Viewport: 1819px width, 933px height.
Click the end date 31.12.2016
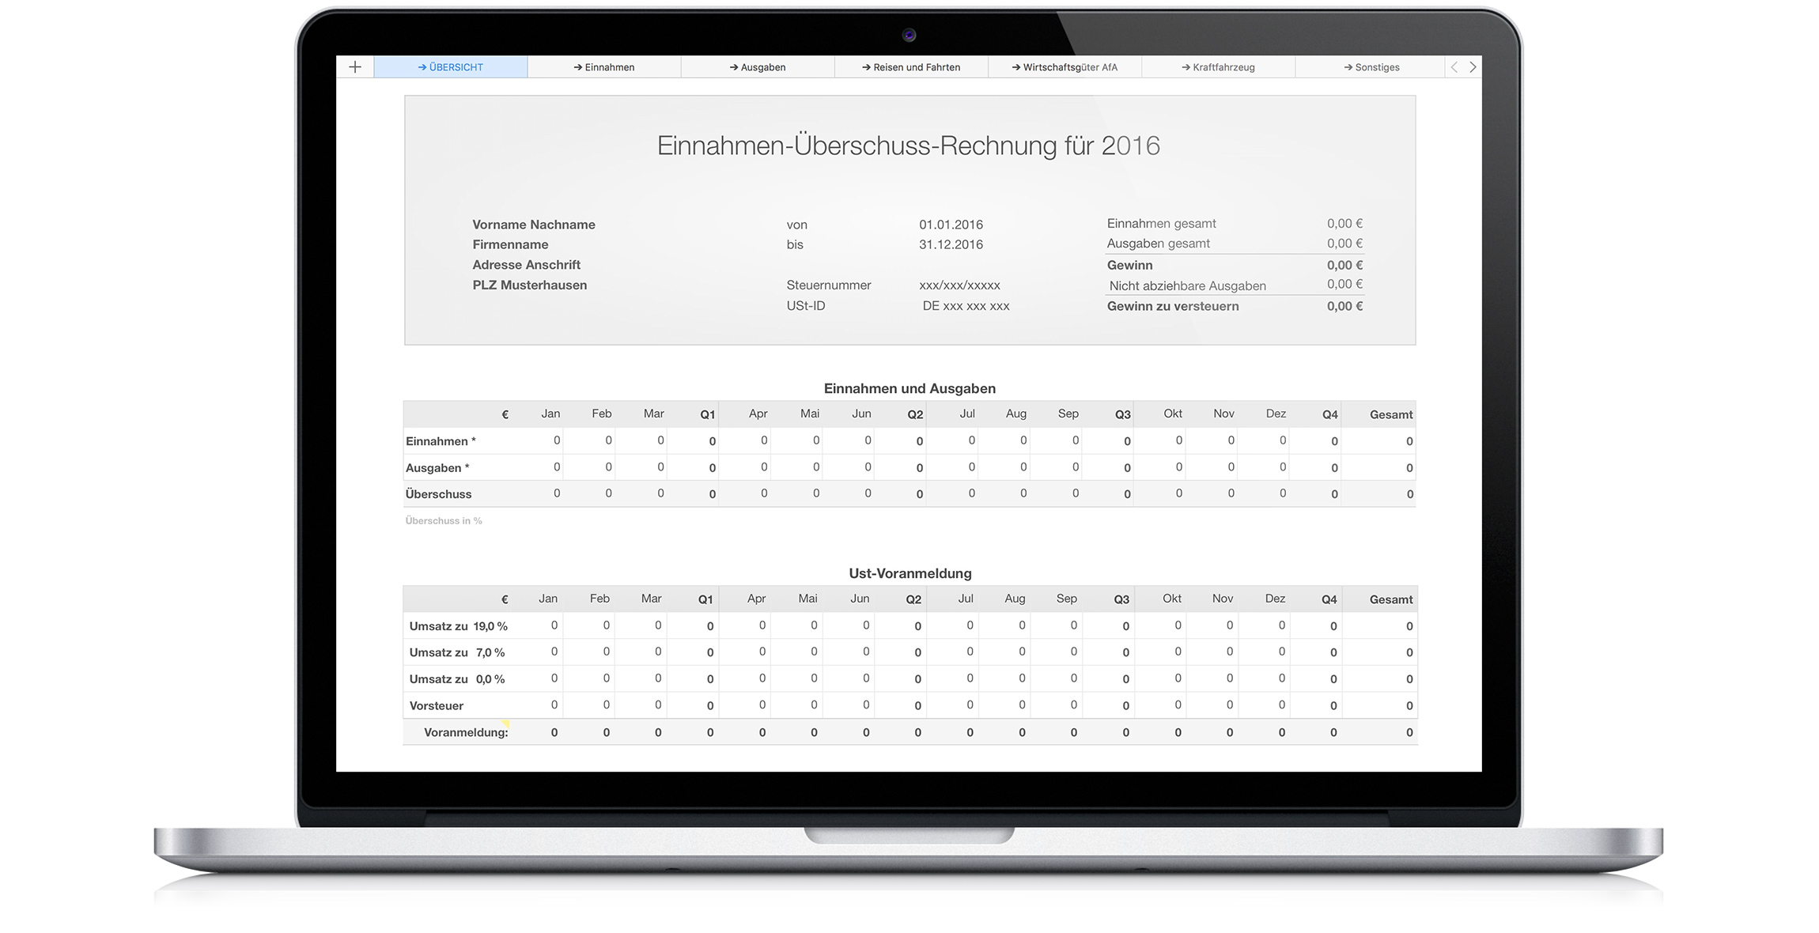951,244
